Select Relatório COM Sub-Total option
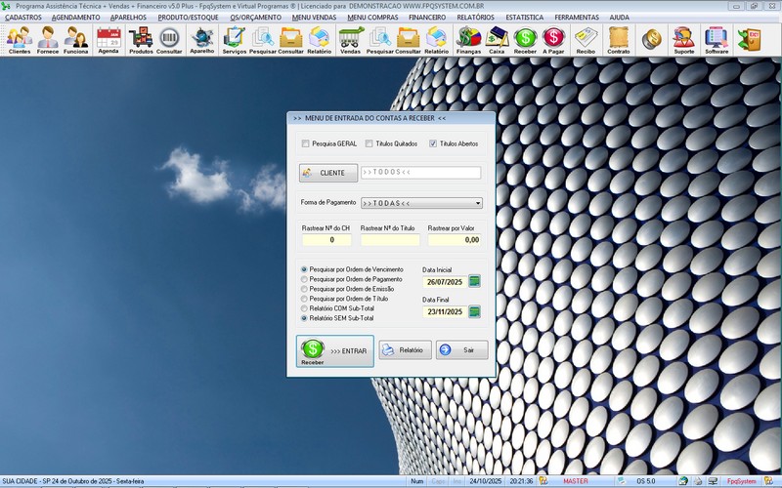This screenshot has width=782, height=488. click(x=304, y=308)
